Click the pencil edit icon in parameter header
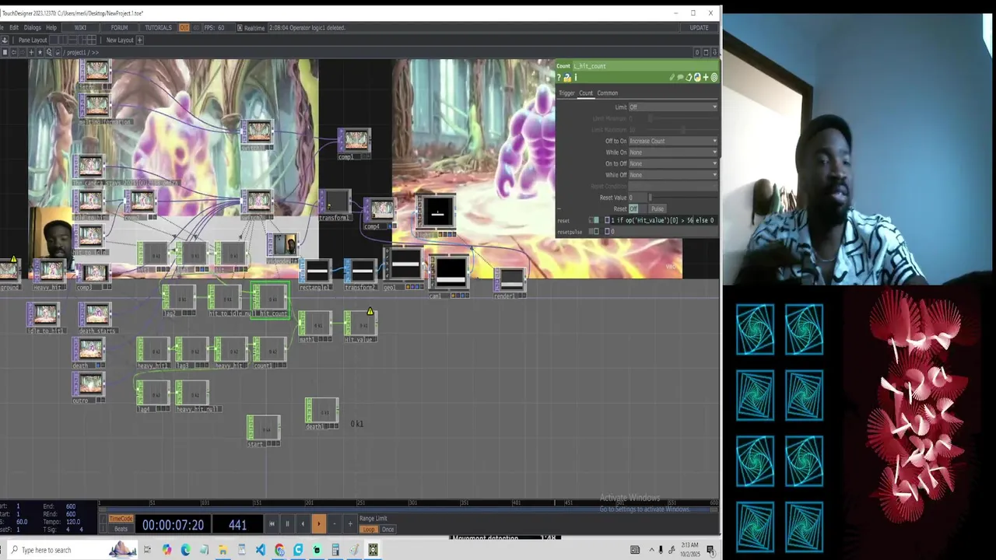 click(672, 77)
